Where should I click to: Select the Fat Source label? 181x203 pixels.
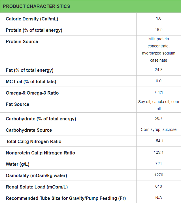click(x=18, y=104)
